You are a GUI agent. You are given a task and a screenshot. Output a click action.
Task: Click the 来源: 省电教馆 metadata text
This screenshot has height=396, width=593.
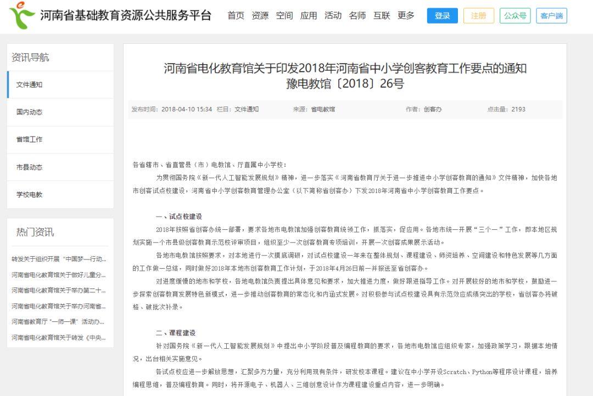314,109
